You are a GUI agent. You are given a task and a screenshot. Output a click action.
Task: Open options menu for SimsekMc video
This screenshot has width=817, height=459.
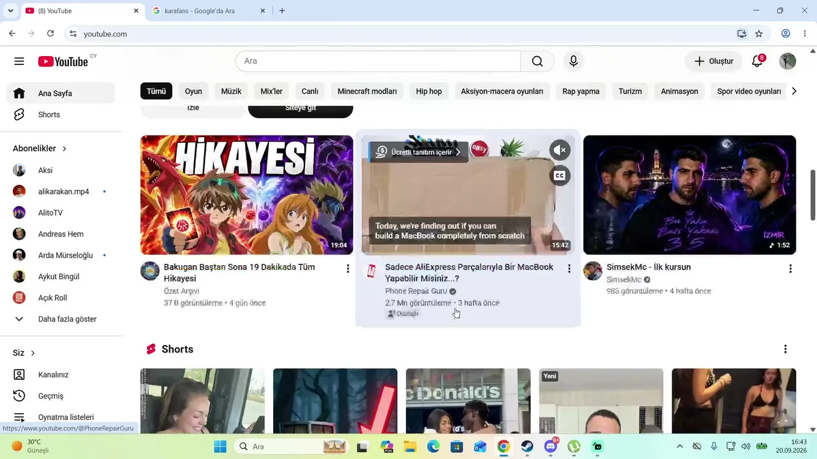[790, 269]
